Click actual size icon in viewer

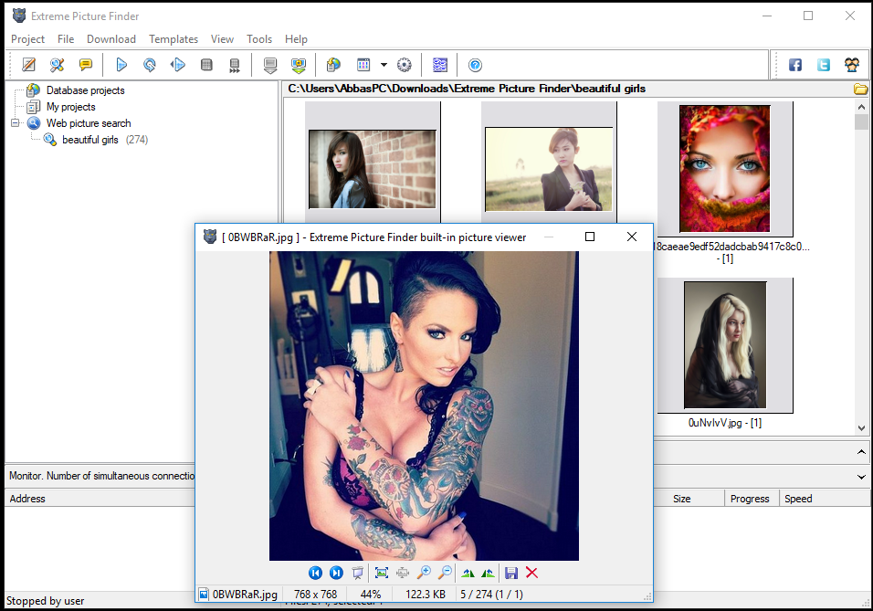coord(403,573)
